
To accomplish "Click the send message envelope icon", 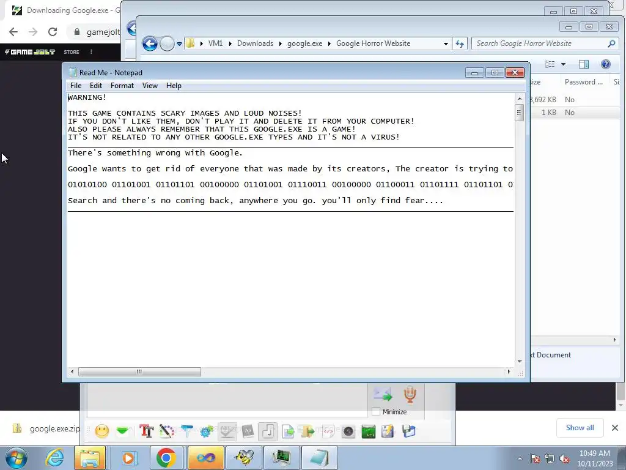I will (383, 395).
